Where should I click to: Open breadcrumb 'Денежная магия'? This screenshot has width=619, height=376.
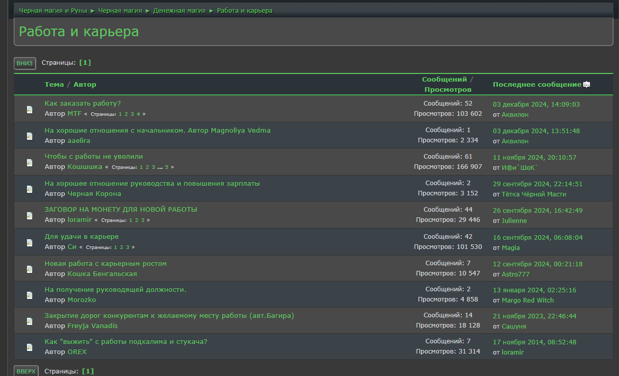179,11
